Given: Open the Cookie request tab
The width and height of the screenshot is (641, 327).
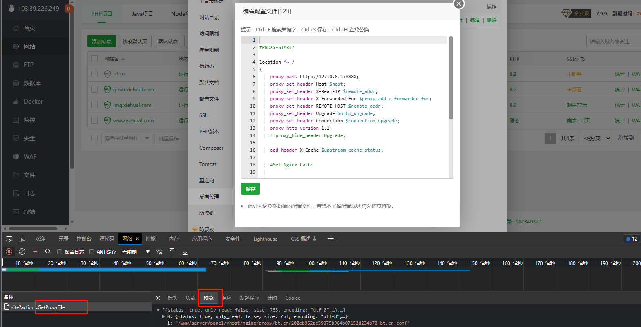Looking at the screenshot, I should (293, 298).
